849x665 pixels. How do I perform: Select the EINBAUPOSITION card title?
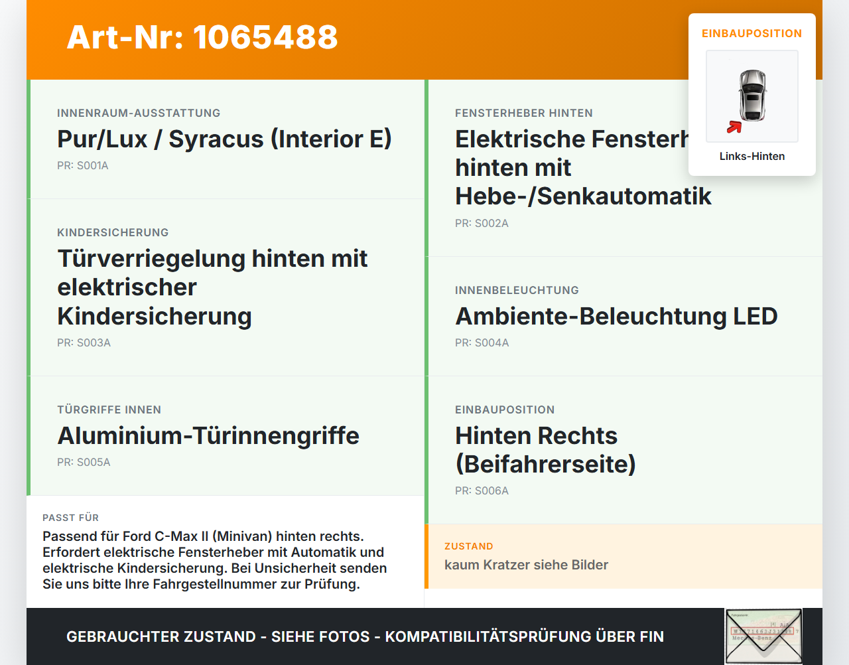point(752,33)
